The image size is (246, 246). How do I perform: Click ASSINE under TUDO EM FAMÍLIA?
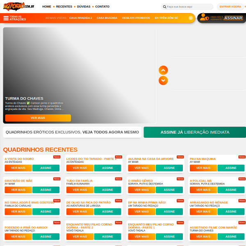[107, 190]
